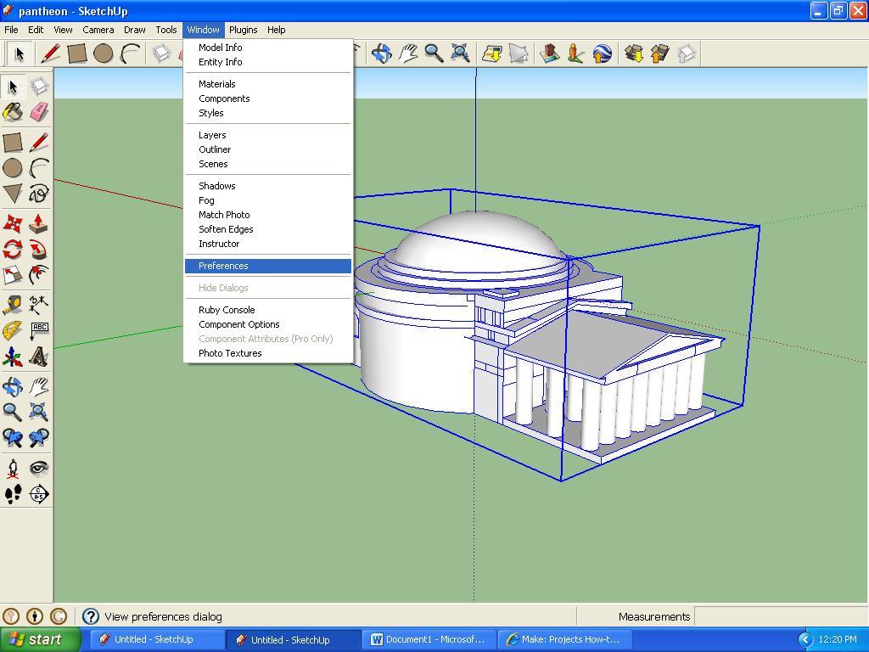Image resolution: width=869 pixels, height=652 pixels.
Task: Choose the Offset tool
Action: (39, 275)
